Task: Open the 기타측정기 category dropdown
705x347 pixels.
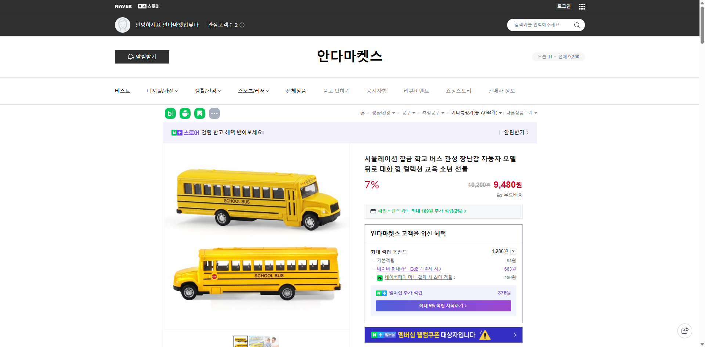Action: click(476, 113)
